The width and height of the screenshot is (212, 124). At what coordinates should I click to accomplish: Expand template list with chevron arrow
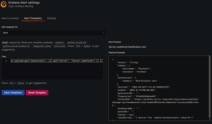[103, 33]
